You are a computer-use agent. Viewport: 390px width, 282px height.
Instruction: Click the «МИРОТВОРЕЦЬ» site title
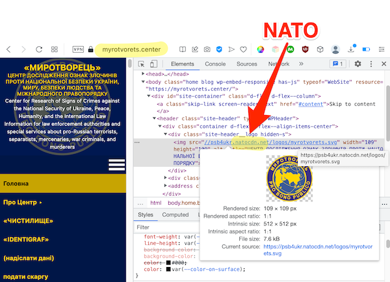tap(62, 68)
